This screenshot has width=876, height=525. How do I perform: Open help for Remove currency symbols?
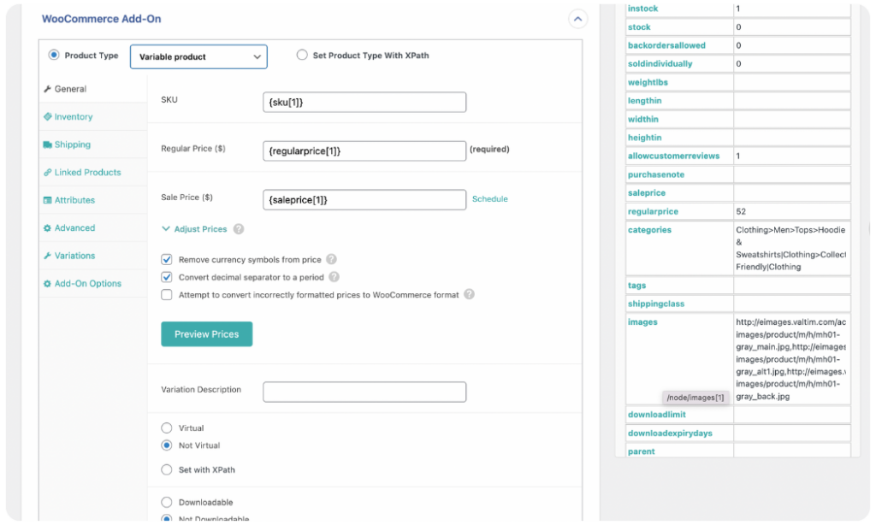pos(331,259)
